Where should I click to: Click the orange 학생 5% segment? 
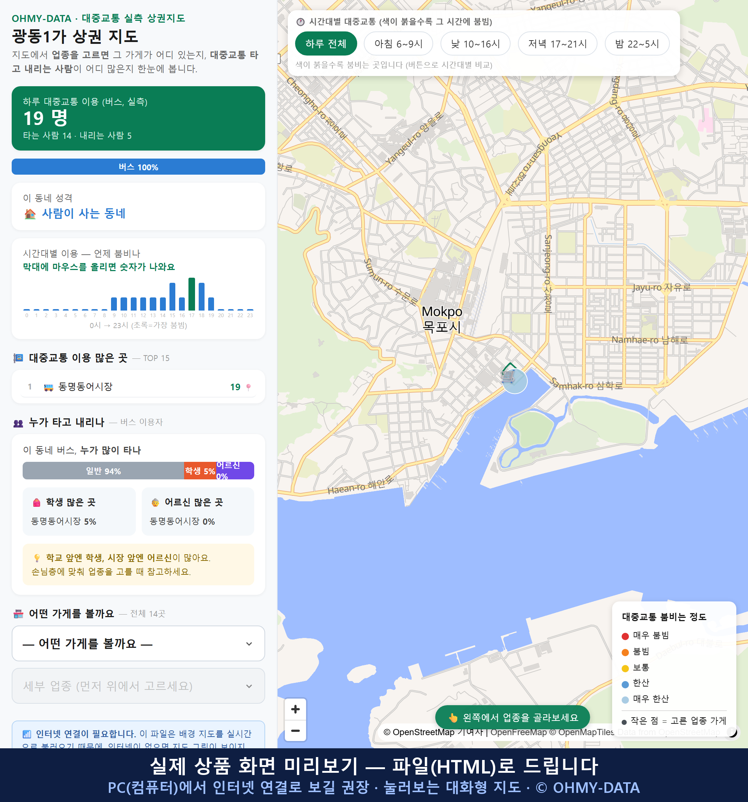200,471
